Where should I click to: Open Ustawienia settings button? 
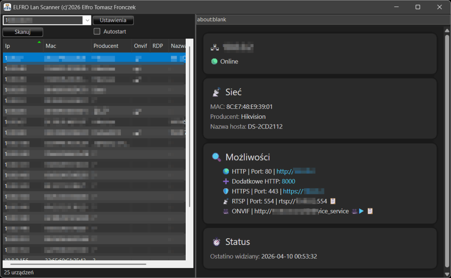pyautogui.click(x=113, y=20)
